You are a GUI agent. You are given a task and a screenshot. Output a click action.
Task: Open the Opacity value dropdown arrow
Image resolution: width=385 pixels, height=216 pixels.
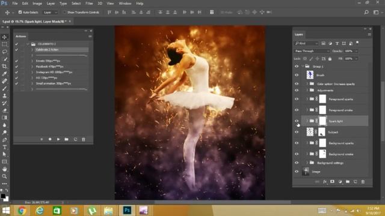(x=356, y=51)
